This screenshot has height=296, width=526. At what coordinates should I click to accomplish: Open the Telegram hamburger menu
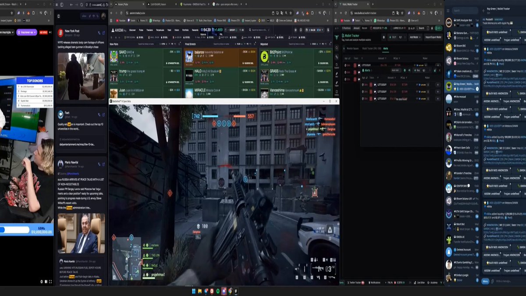tap(448, 11)
